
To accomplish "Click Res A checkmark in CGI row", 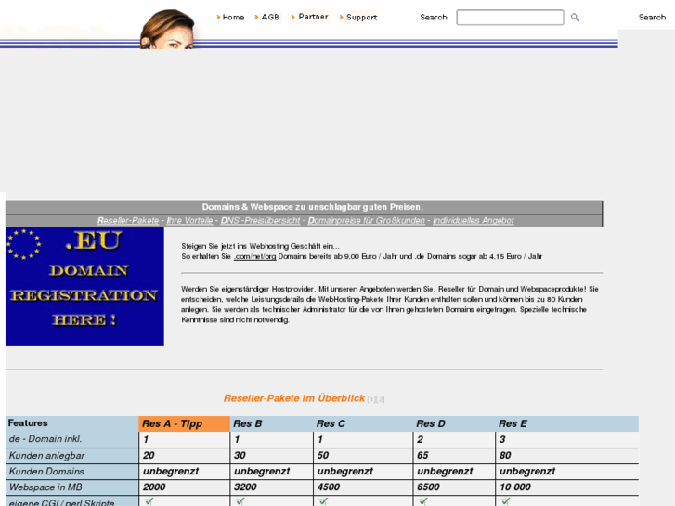I will pyautogui.click(x=149, y=501).
